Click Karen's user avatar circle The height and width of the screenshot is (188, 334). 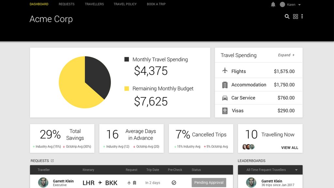tap(282, 5)
